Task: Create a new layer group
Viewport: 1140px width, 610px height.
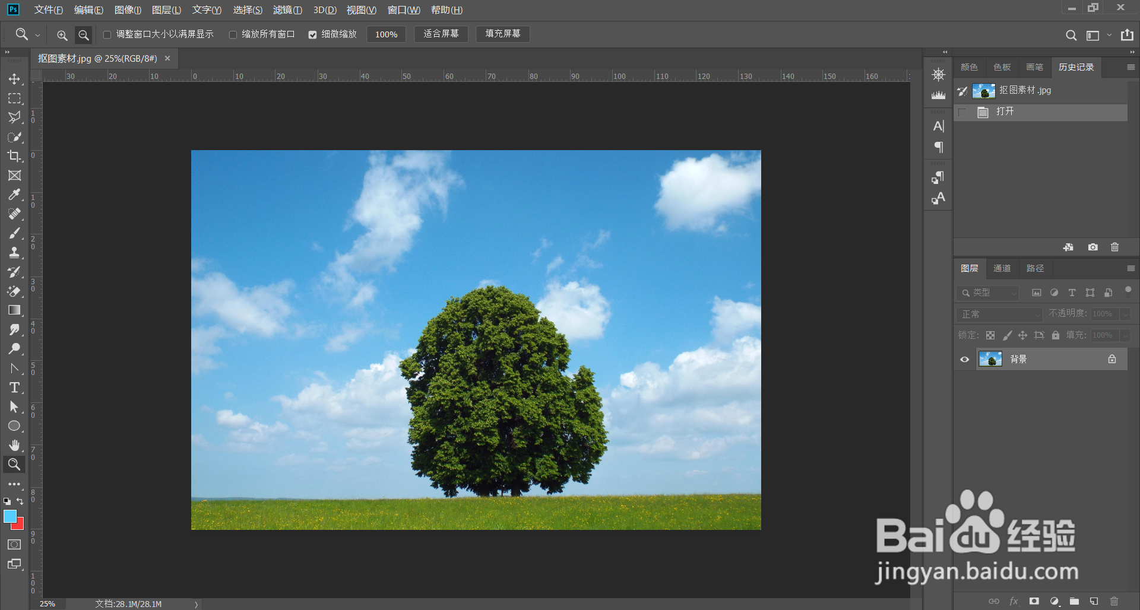Action: click(1074, 601)
